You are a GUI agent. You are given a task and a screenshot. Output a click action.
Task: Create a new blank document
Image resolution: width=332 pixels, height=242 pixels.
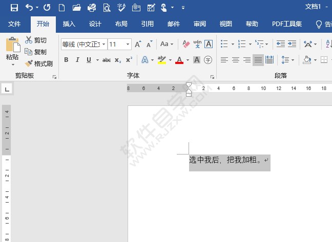[61, 8]
